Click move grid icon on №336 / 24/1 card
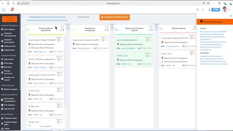Screen dimensions: 233x131 pyautogui.click(x=147, y=56)
